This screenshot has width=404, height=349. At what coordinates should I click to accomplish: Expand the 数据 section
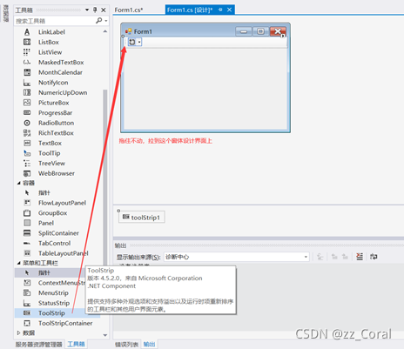coord(18,332)
